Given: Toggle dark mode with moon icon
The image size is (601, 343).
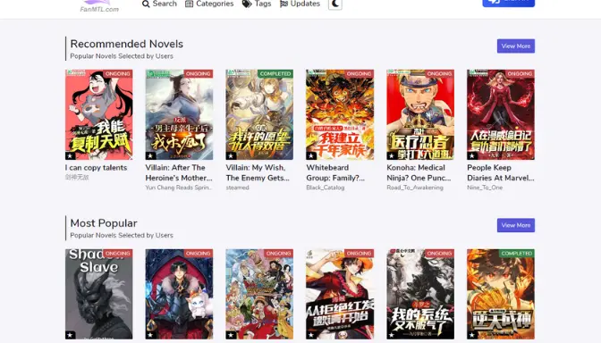Looking at the screenshot, I should (x=335, y=4).
